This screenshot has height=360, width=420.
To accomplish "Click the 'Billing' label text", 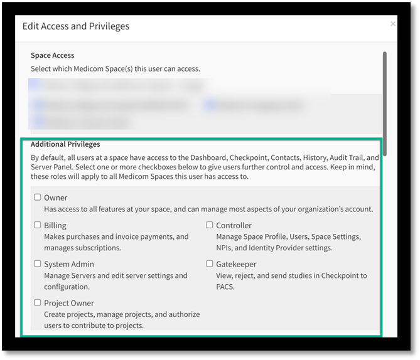I will [55, 225].
